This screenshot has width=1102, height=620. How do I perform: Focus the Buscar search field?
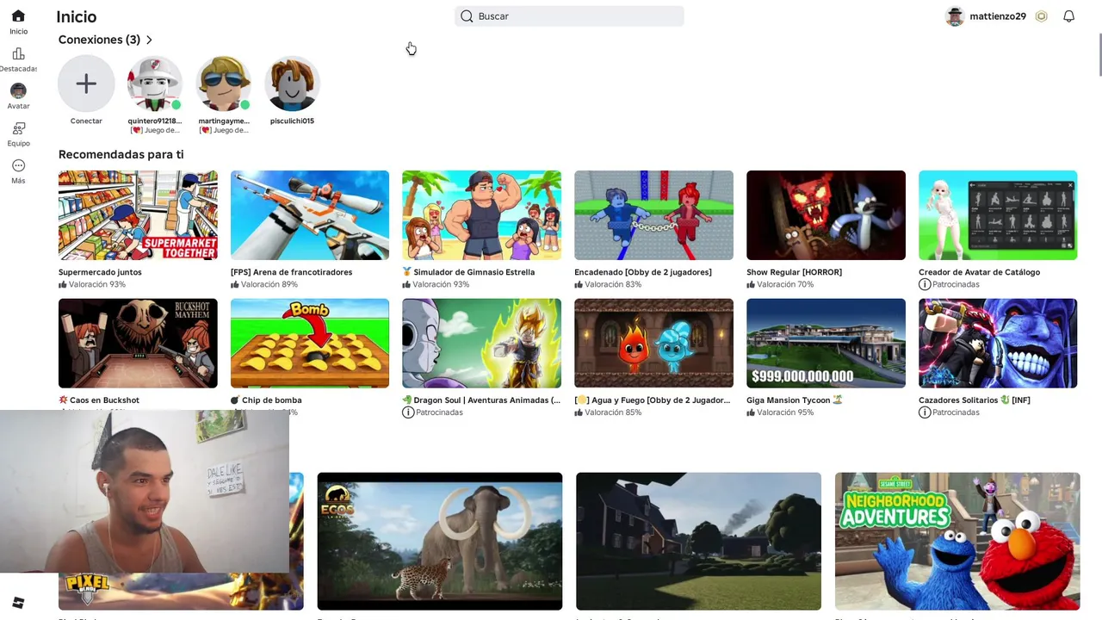[x=569, y=16]
